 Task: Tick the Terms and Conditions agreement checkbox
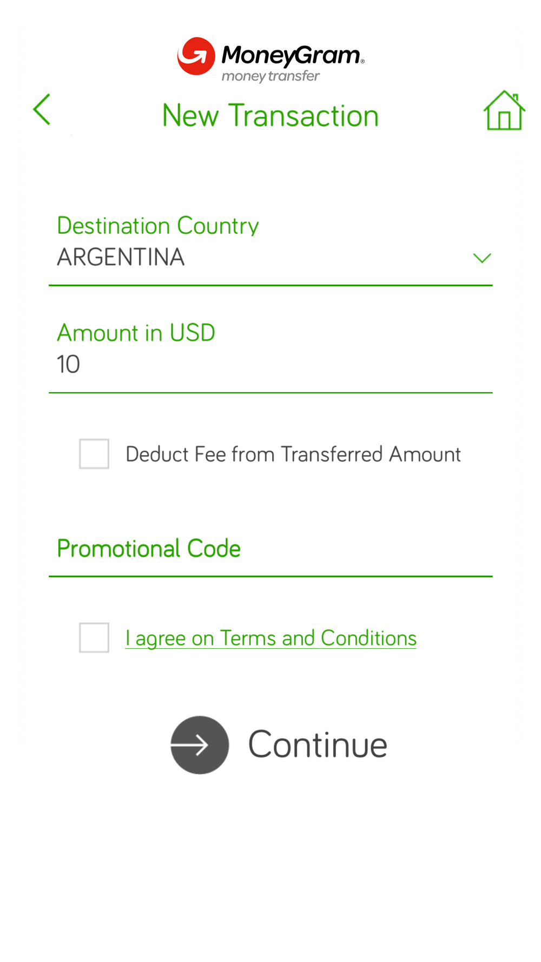[x=94, y=637]
